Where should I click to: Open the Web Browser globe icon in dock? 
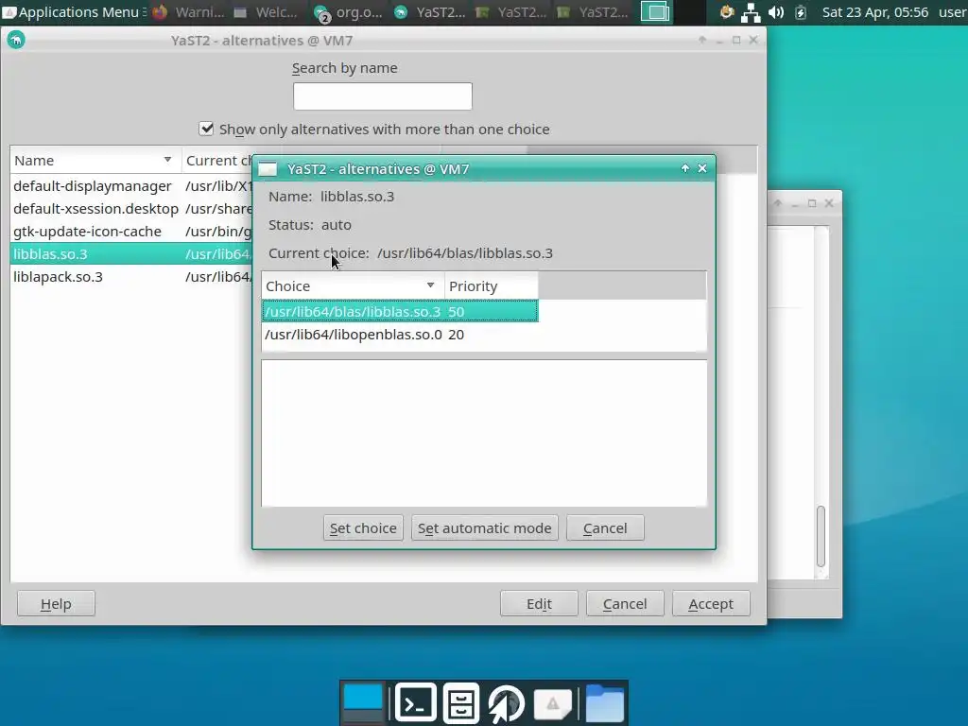pos(507,702)
